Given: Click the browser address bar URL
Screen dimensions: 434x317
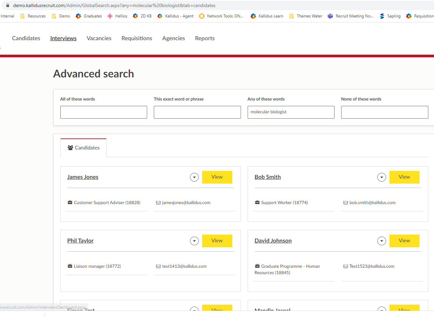Looking at the screenshot, I should 114,5.
